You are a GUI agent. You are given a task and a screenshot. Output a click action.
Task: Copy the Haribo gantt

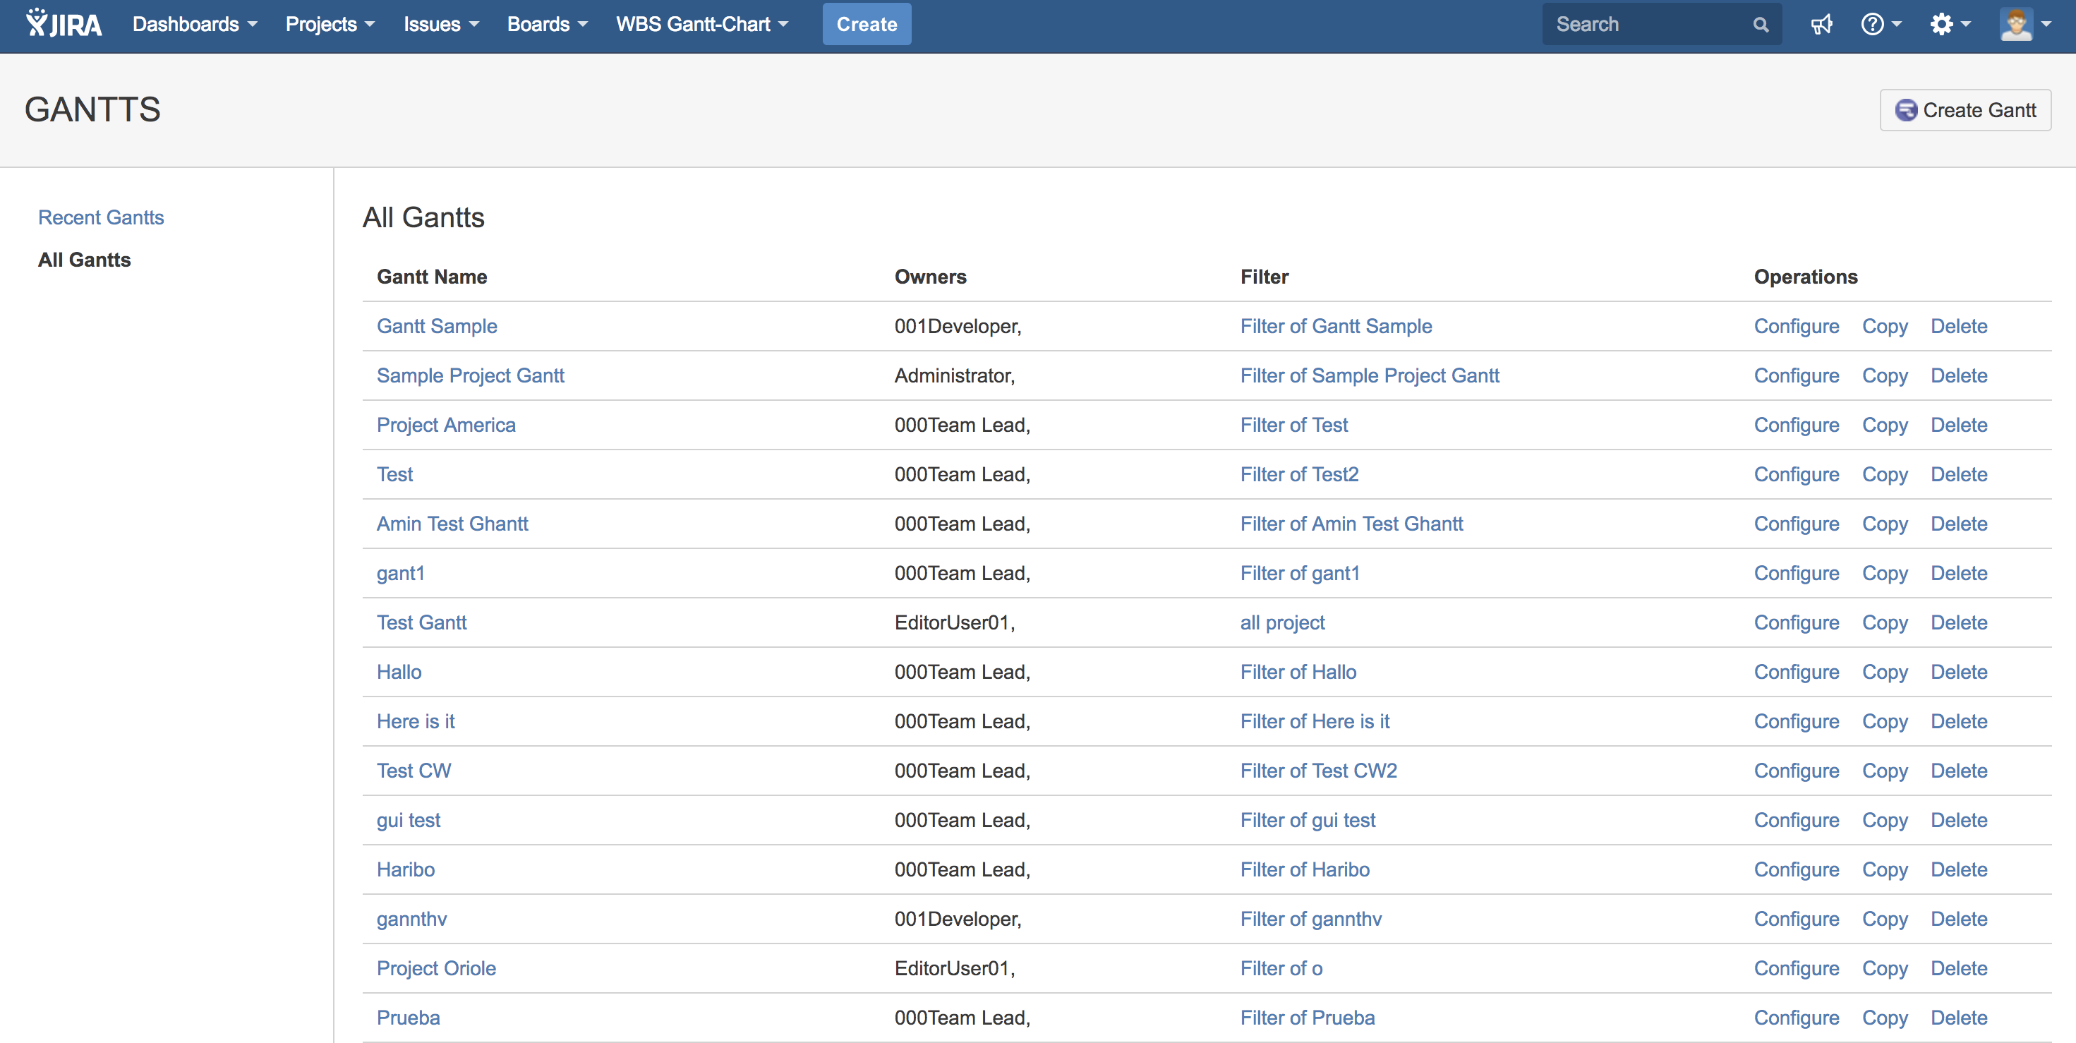(x=1884, y=869)
